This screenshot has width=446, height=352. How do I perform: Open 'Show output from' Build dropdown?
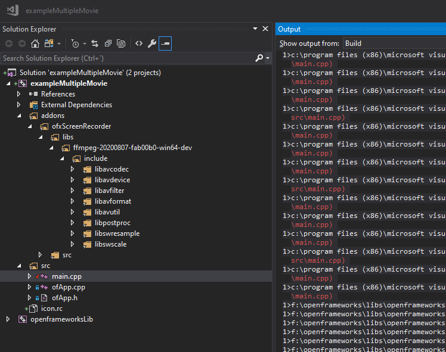394,43
